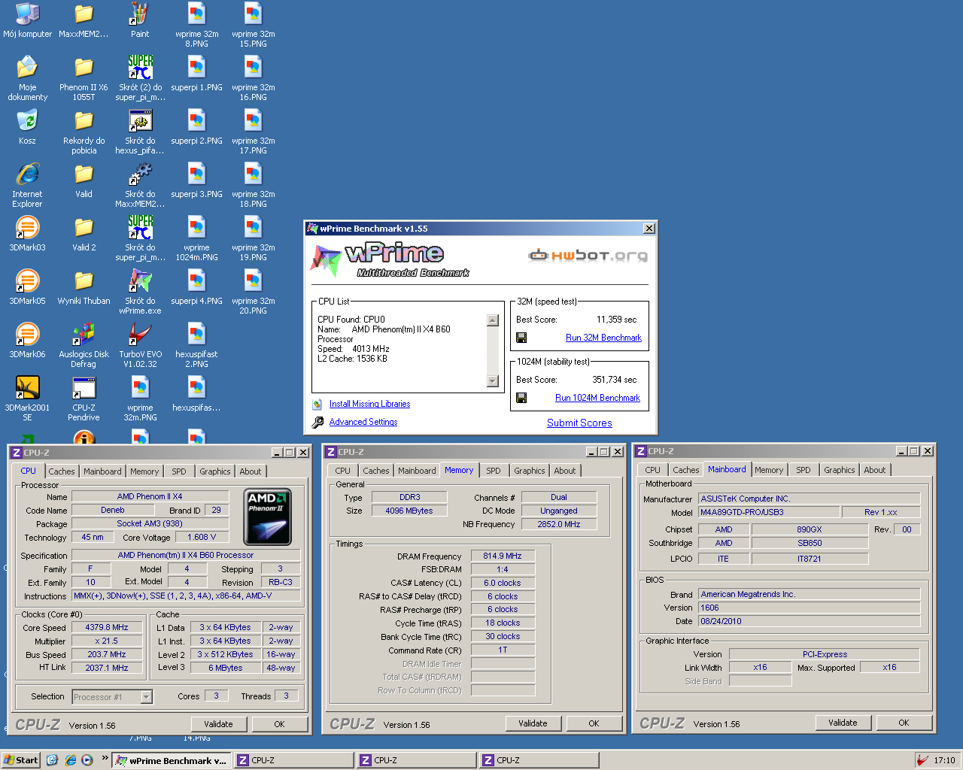Expand the Processor #1 selection dropdown

click(147, 697)
